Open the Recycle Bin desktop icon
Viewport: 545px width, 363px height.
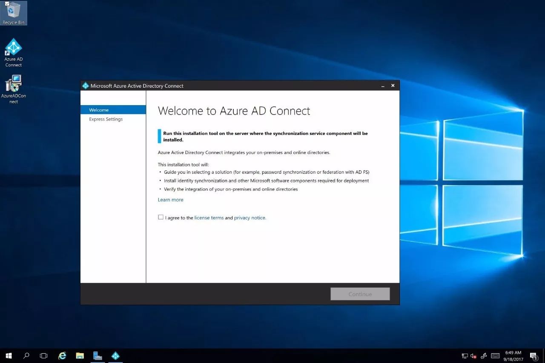coord(13,13)
